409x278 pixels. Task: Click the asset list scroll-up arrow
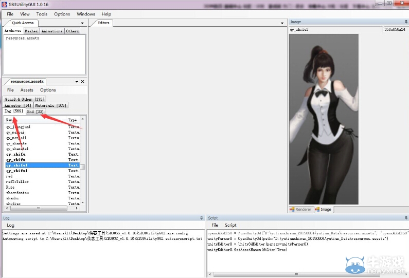pos(83,119)
